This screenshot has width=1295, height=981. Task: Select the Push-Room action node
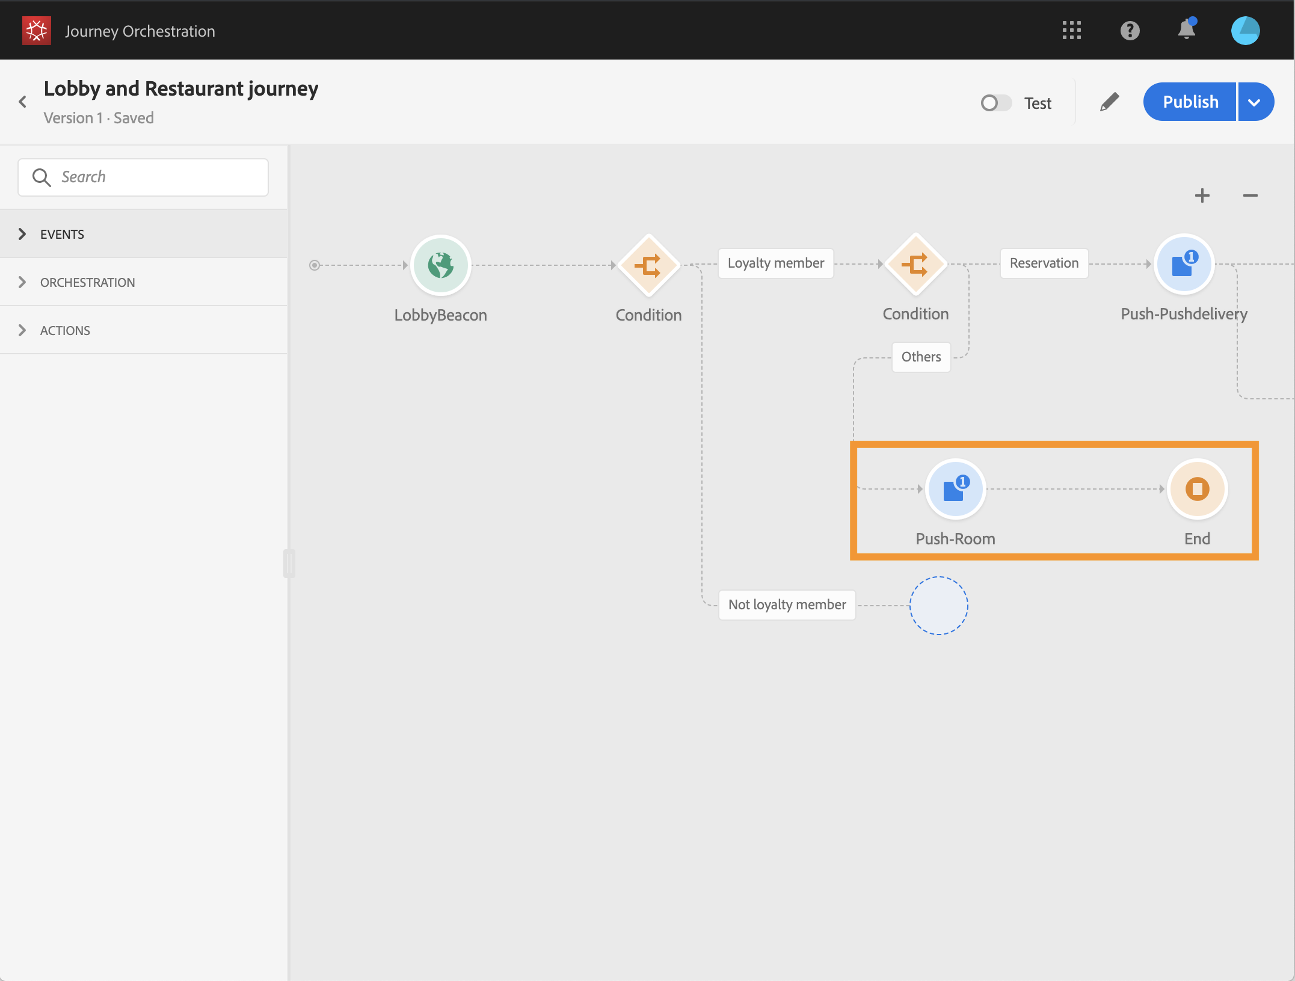[x=955, y=488]
